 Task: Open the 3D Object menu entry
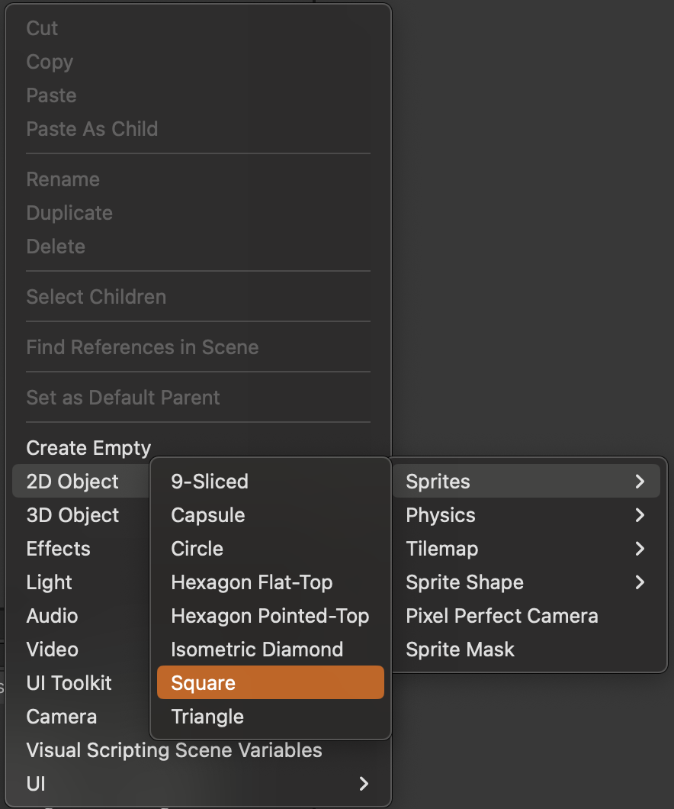[72, 515]
